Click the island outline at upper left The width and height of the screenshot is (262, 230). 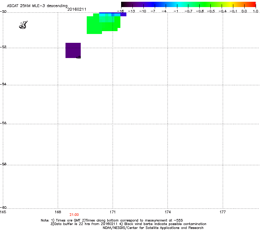point(23,25)
